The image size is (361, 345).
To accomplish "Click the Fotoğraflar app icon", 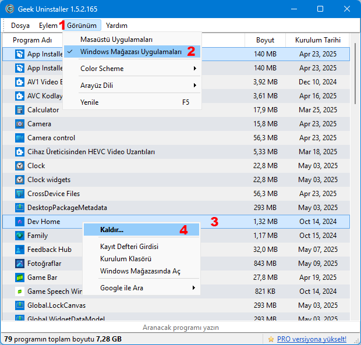I will [20, 264].
